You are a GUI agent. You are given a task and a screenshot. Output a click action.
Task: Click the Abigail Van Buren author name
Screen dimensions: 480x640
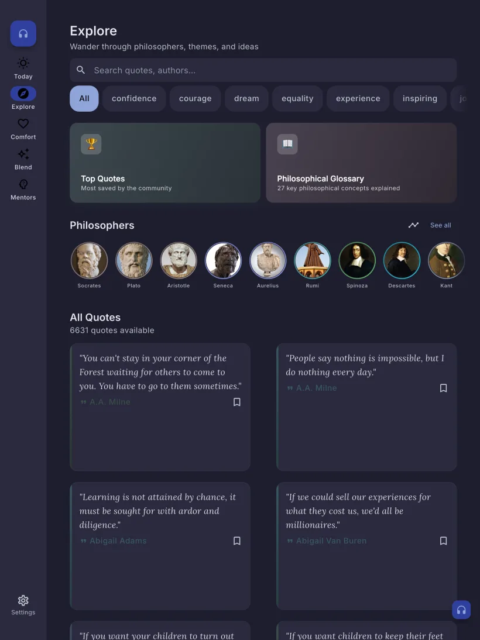point(331,541)
